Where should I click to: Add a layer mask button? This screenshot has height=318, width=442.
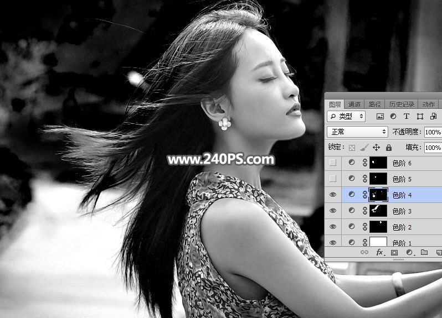click(394, 253)
